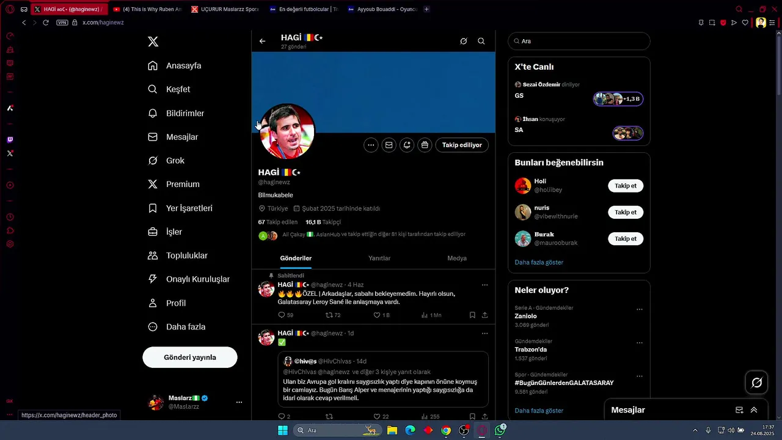Select Gönderiler tab
Viewport: 782px width, 440px height.
(296, 258)
